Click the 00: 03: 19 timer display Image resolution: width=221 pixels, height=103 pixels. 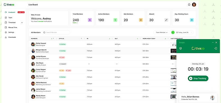[198, 69]
